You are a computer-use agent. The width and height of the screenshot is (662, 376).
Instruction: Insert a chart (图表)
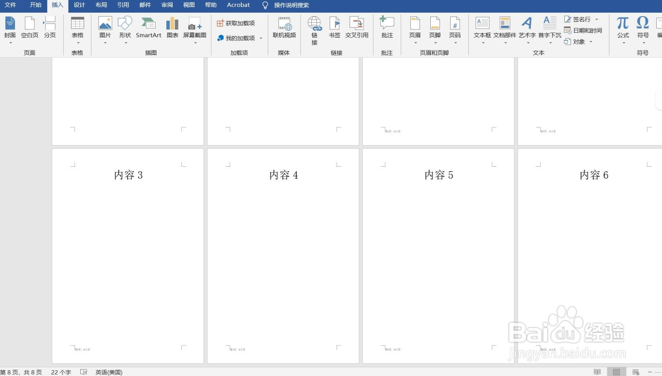(x=172, y=27)
